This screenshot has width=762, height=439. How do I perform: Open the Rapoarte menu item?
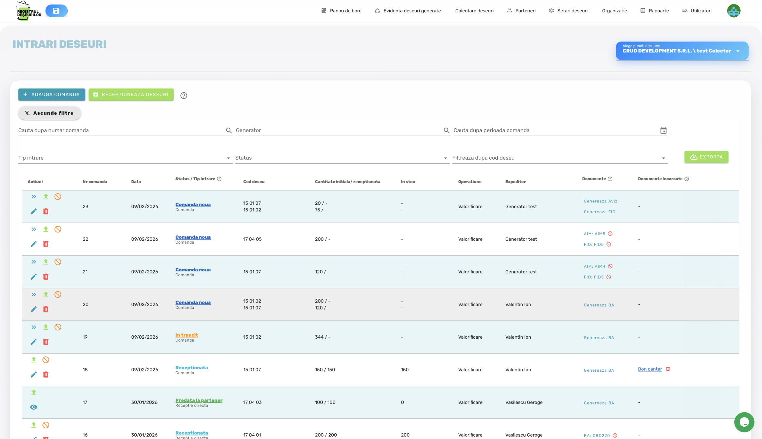click(x=655, y=11)
